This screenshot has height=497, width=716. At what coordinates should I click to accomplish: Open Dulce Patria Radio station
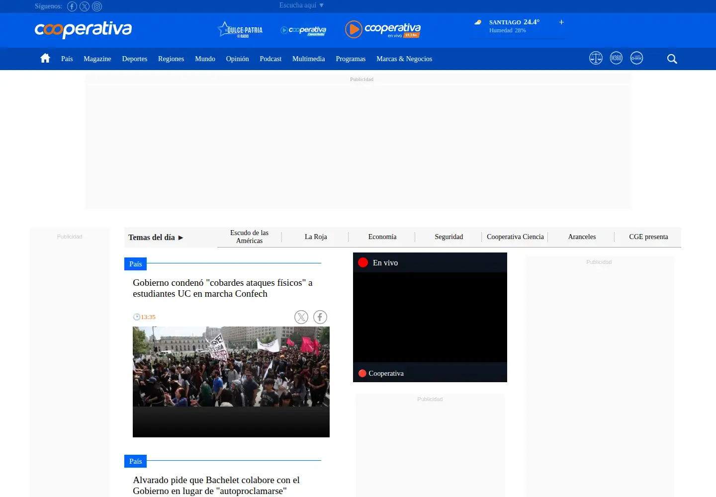(x=240, y=30)
